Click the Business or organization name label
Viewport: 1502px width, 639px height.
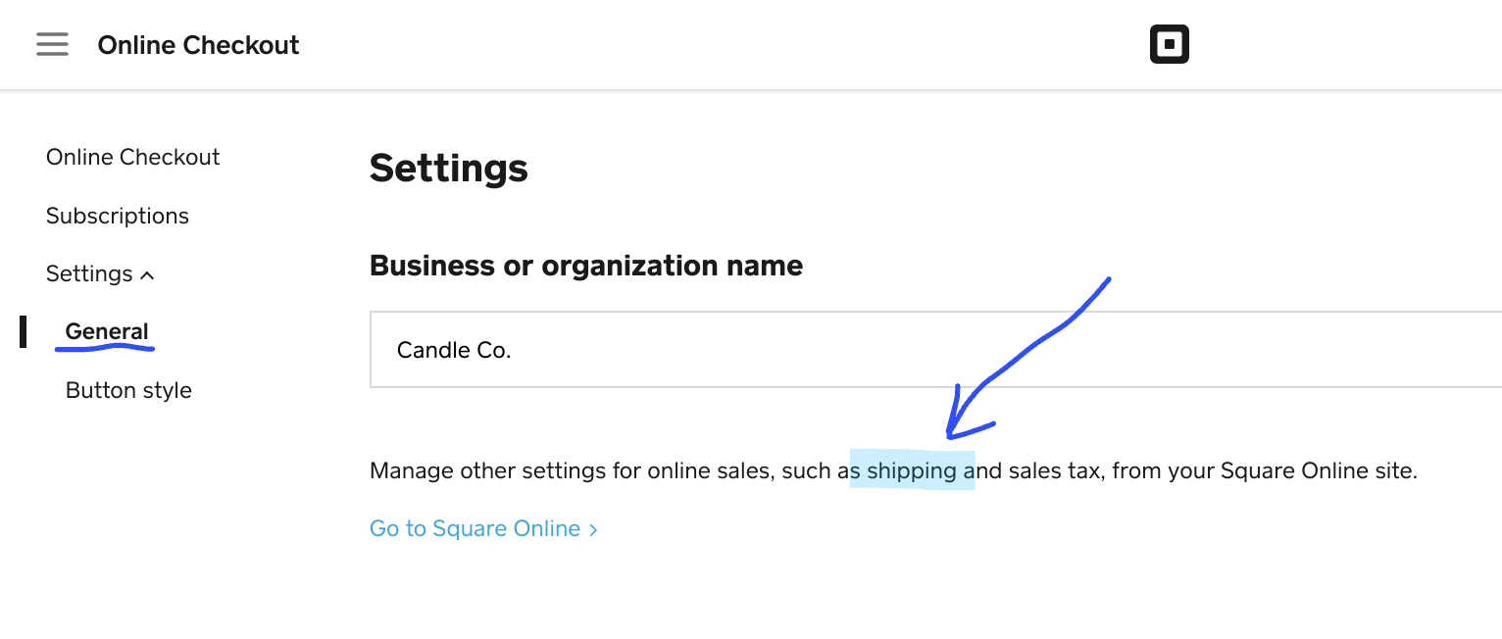585,266
